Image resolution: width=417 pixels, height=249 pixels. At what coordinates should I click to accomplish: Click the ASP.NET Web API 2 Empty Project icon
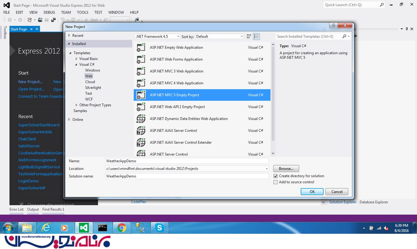141,107
